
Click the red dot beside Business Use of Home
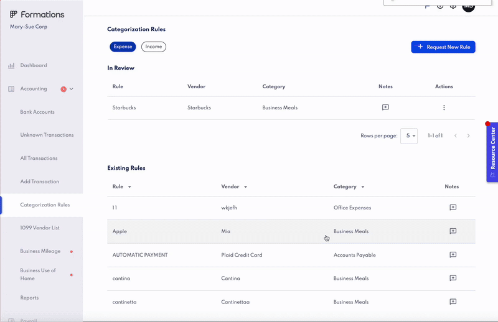click(72, 275)
